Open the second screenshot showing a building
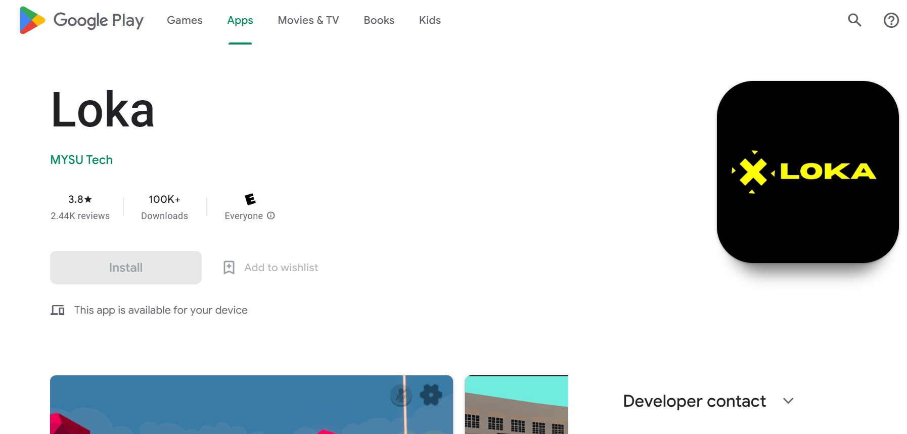 [517, 405]
